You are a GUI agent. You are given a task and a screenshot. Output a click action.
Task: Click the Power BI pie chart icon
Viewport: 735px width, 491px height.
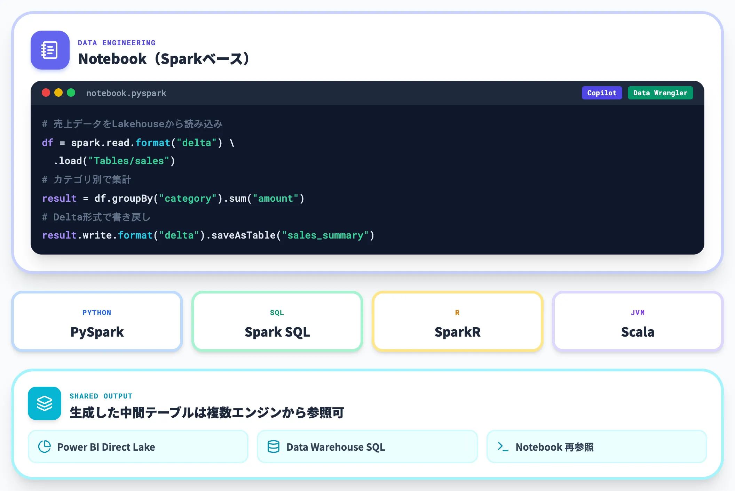pyautogui.click(x=45, y=446)
